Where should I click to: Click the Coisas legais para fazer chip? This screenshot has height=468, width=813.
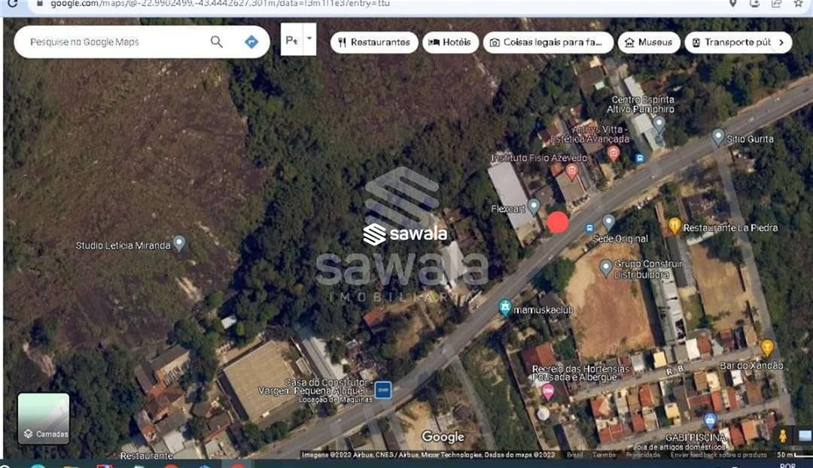point(548,42)
